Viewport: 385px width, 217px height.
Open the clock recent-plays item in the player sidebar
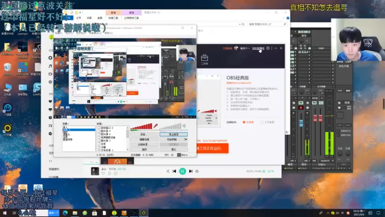tap(51, 118)
